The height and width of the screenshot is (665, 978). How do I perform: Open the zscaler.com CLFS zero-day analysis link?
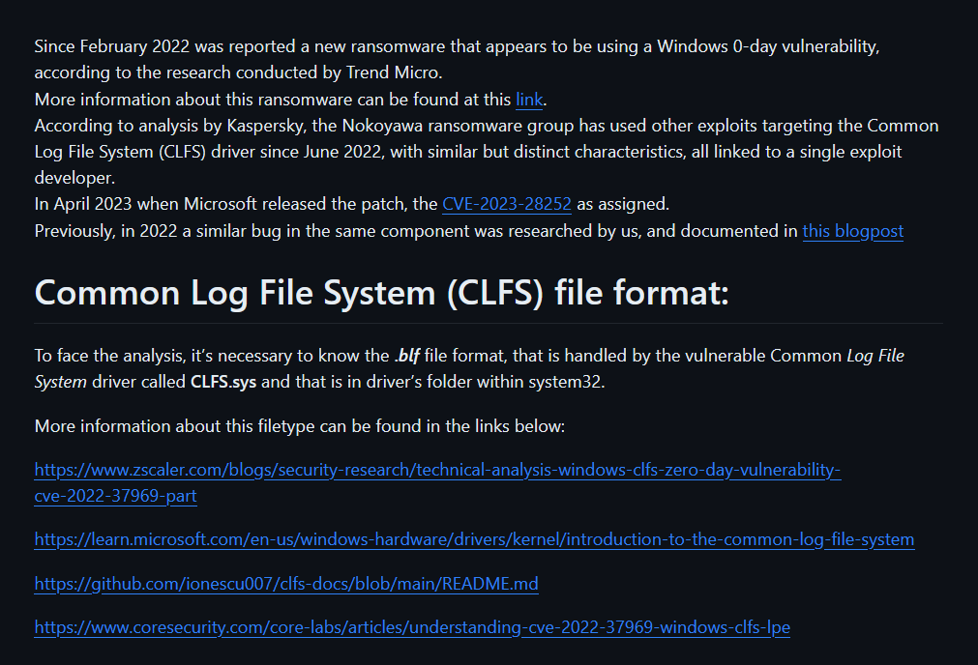point(437,482)
